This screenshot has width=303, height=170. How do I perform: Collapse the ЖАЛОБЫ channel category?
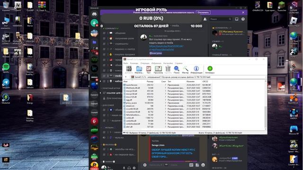[x=109, y=144]
